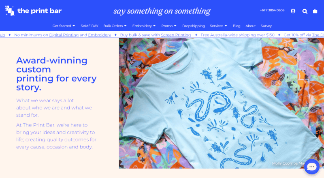Viewport: 324px width, 178px height.
Task: Click The Print Bar logo
Action: tap(33, 11)
